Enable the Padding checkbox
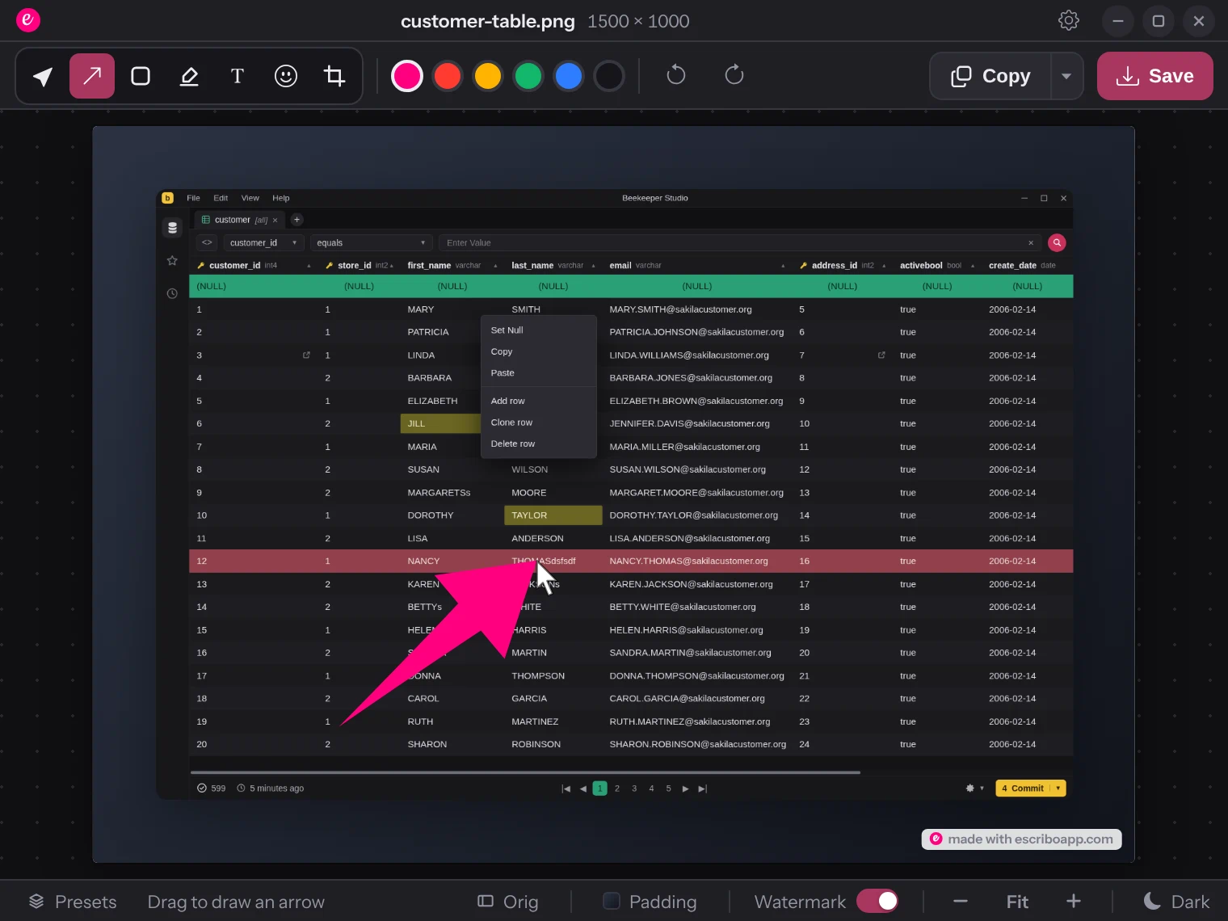This screenshot has width=1228, height=921. coord(612,901)
